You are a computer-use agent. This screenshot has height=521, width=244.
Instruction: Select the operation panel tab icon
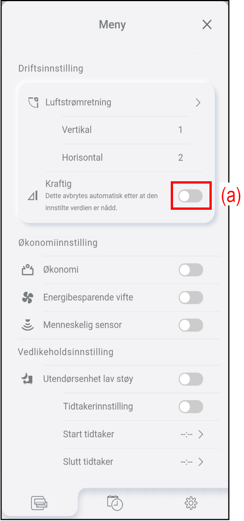39,503
